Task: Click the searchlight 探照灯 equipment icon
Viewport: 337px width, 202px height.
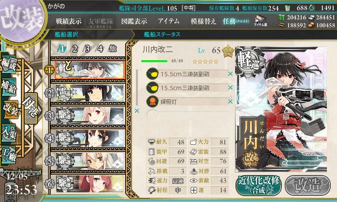Action: pyautogui.click(x=152, y=101)
